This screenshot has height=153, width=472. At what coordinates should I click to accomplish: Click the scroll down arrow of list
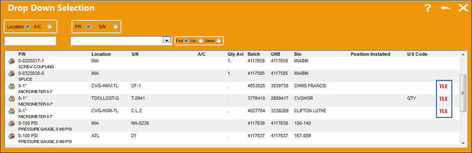tap(463, 143)
